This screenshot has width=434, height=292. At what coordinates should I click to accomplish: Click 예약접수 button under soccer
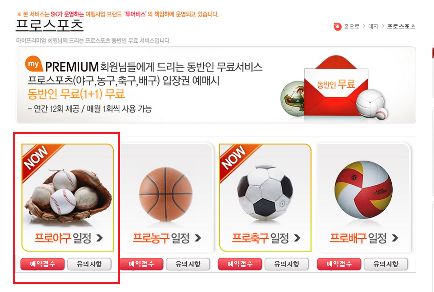click(x=240, y=264)
